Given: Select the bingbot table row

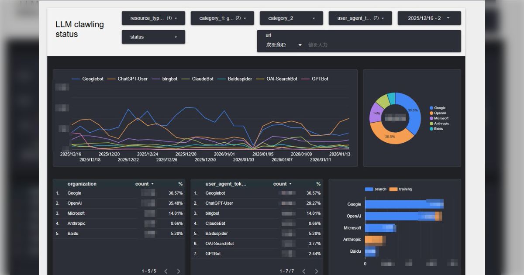Looking at the screenshot, I should [257, 213].
